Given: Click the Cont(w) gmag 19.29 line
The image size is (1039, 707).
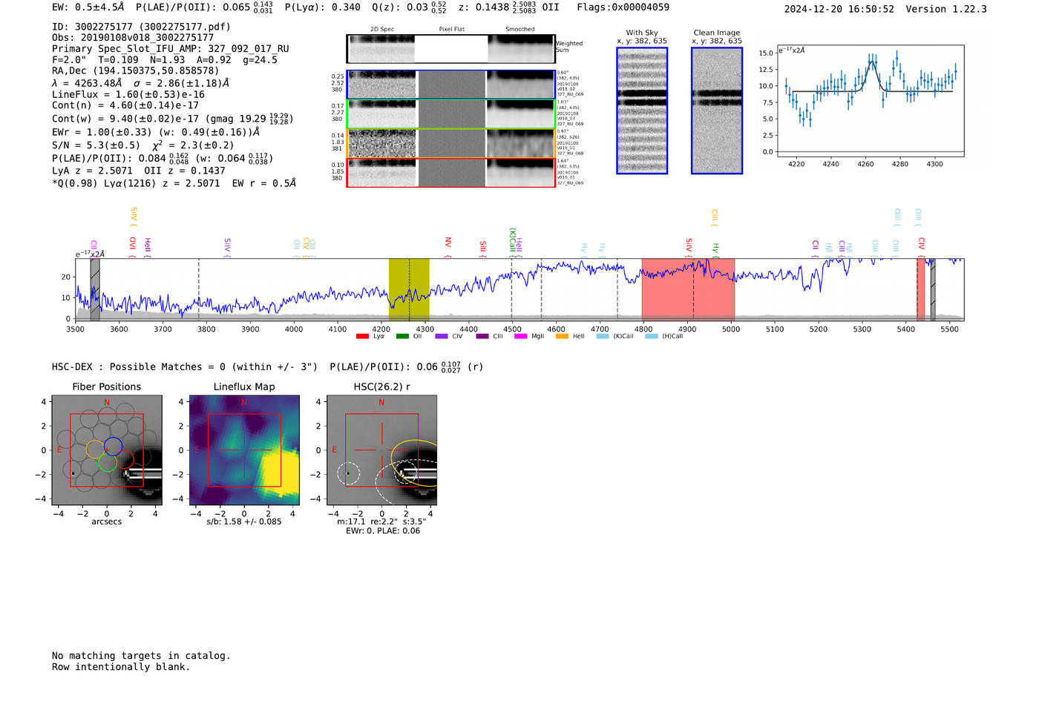Looking at the screenshot, I should click(173, 118).
